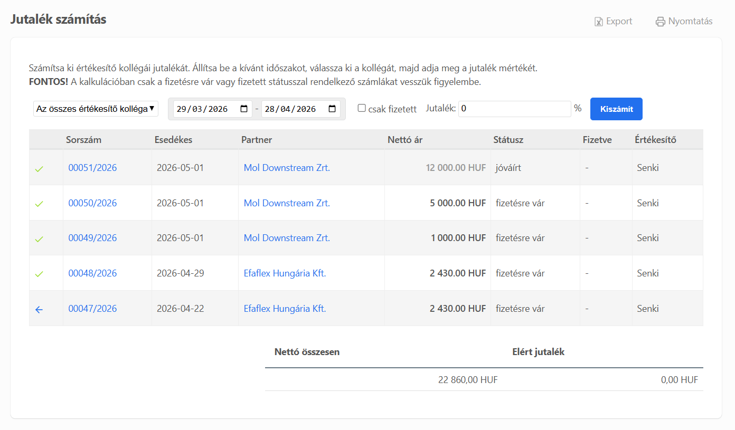The height and width of the screenshot is (430, 735).
Task: Open invoice link 00051/2026
Action: click(92, 168)
